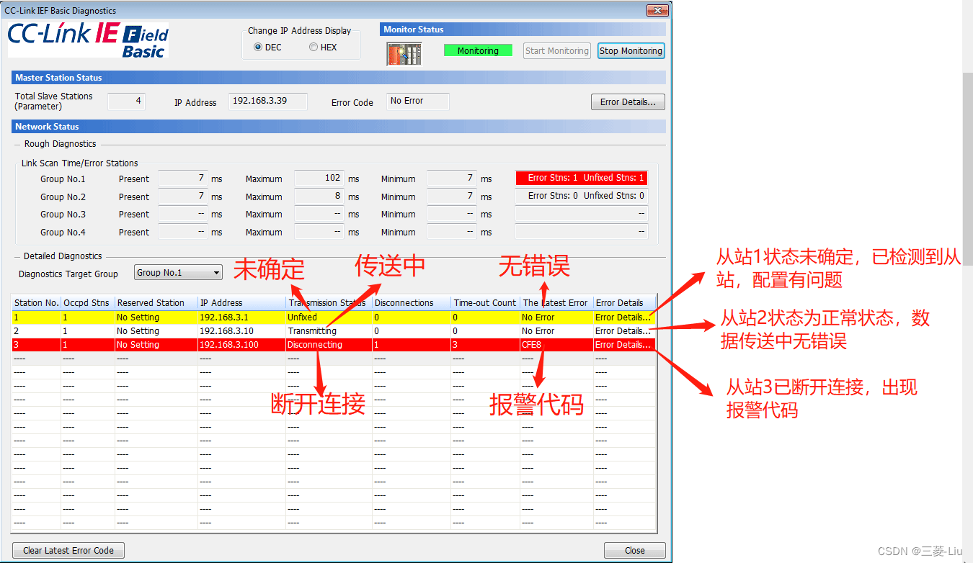Viewport: 973px width, 563px height.
Task: Click the master station IP Address field
Action: (x=267, y=102)
